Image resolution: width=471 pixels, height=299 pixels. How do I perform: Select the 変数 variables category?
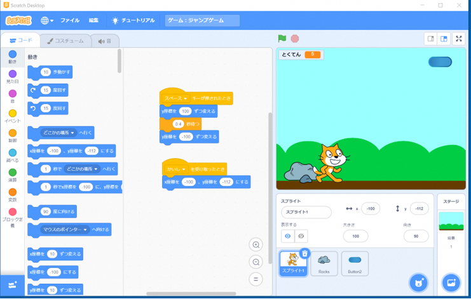point(12,195)
